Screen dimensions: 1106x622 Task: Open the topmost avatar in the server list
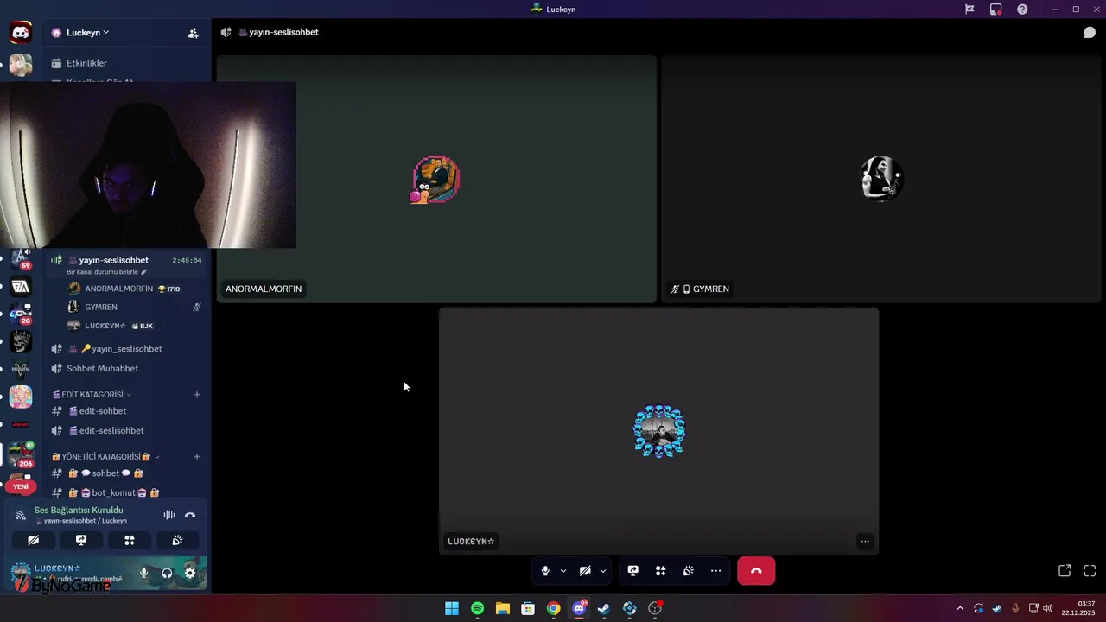pyautogui.click(x=21, y=65)
